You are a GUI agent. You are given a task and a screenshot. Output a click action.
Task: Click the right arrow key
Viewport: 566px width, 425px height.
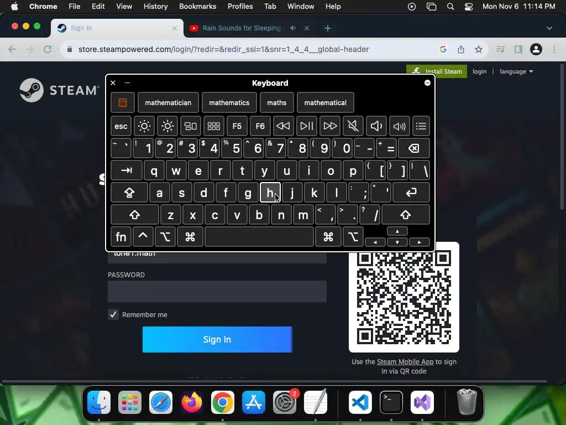(x=419, y=242)
